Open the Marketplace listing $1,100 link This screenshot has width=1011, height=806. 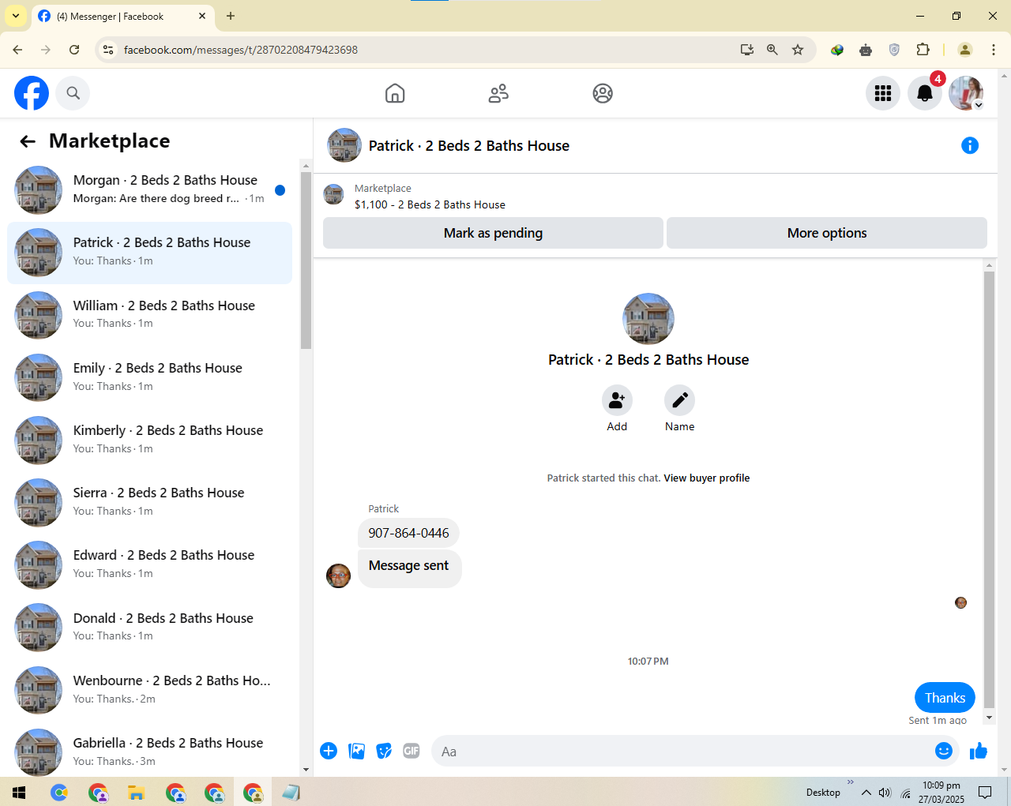(x=430, y=204)
